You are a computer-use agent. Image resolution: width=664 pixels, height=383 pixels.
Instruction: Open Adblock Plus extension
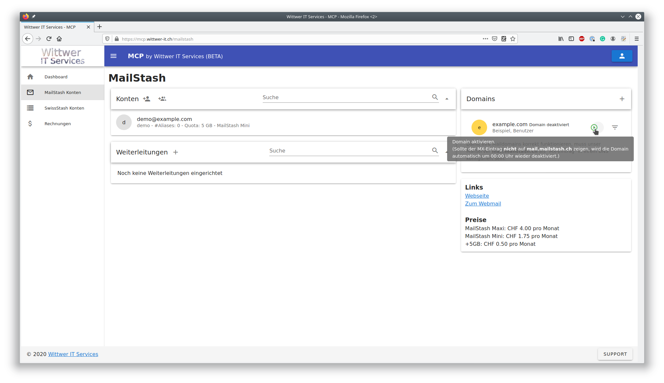582,39
